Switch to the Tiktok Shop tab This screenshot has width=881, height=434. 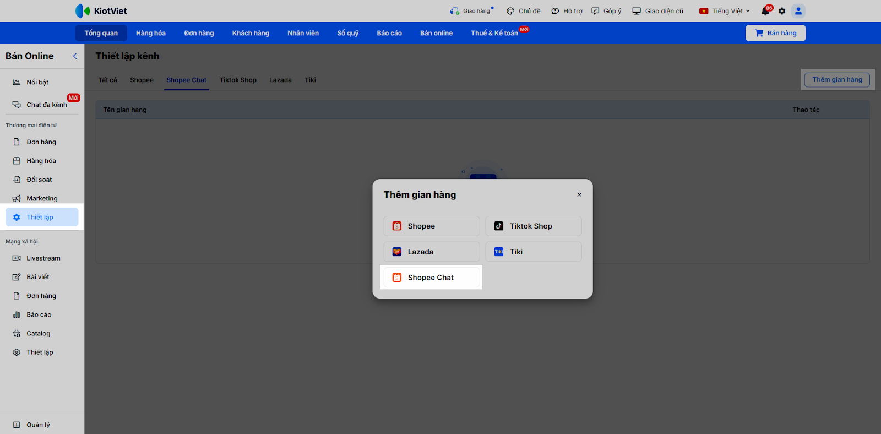[x=238, y=80]
